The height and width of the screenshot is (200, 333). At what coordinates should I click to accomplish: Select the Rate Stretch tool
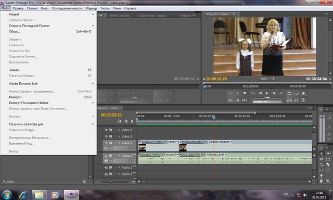coord(322,165)
